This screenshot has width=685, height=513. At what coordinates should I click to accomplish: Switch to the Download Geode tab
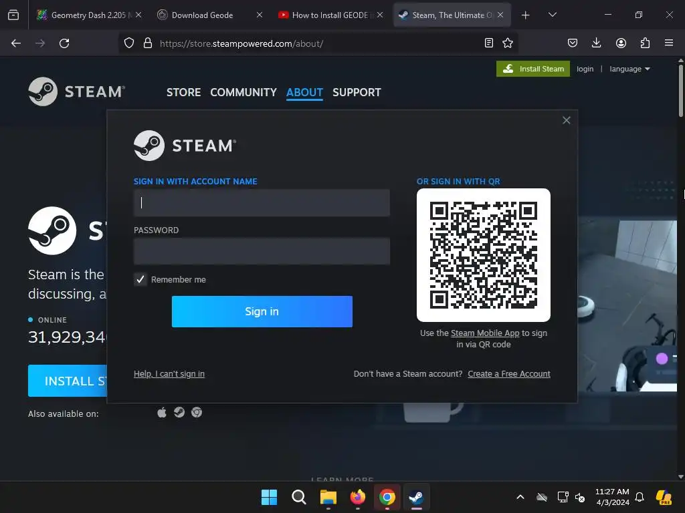pos(202,15)
